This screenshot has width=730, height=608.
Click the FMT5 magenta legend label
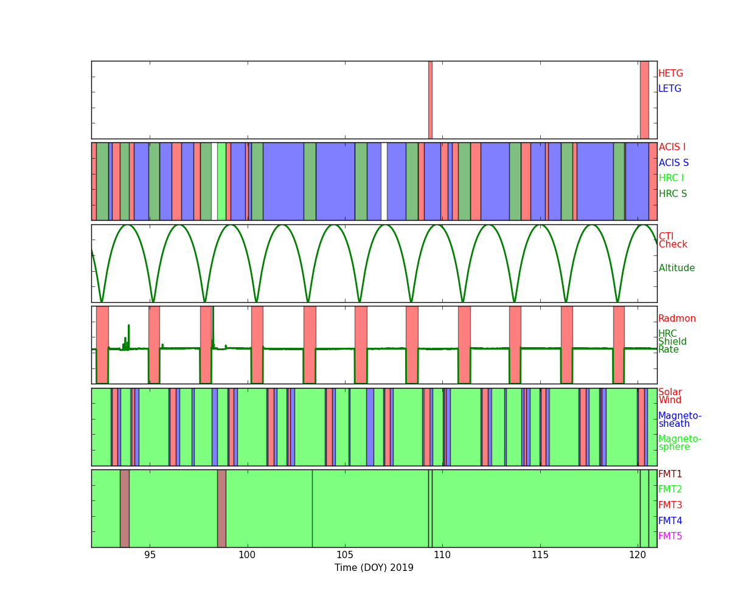670,536
